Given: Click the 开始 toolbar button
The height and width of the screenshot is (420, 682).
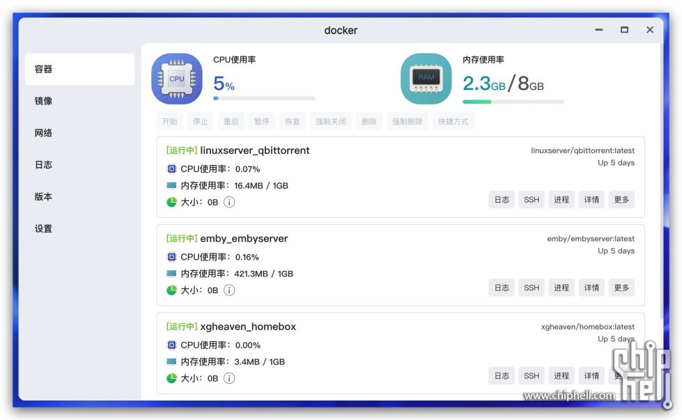Looking at the screenshot, I should coord(170,121).
